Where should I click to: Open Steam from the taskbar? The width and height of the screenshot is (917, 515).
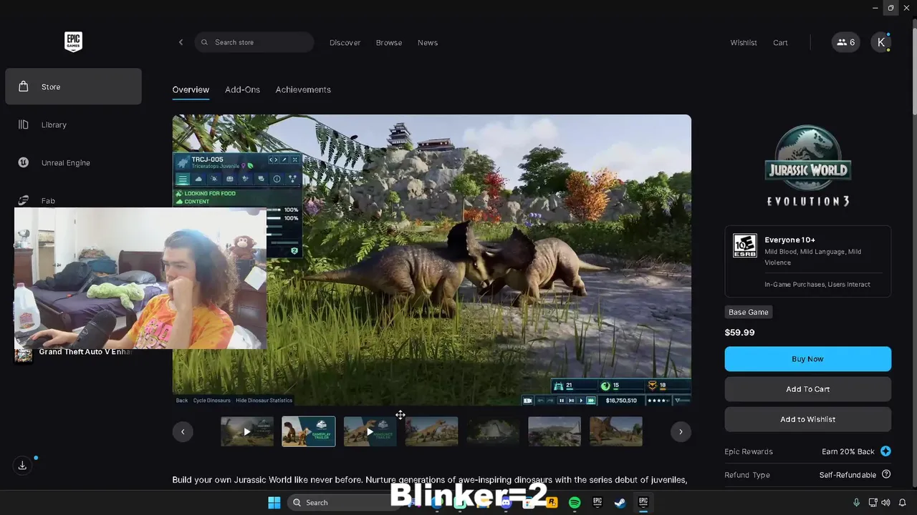point(620,503)
